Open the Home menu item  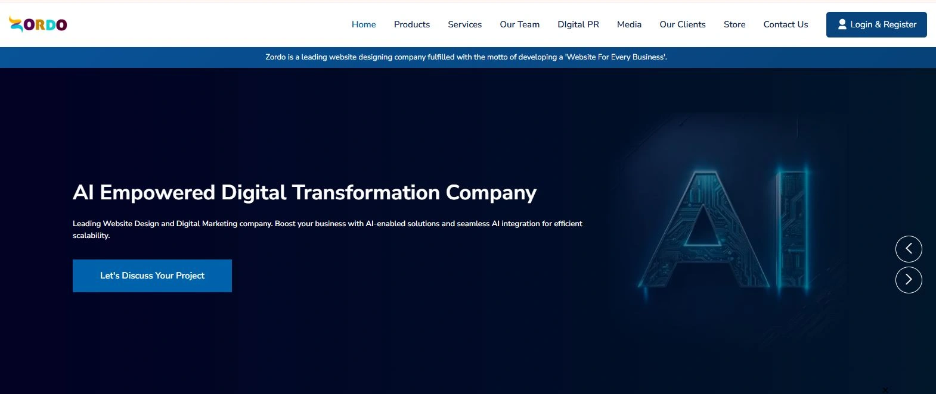363,24
